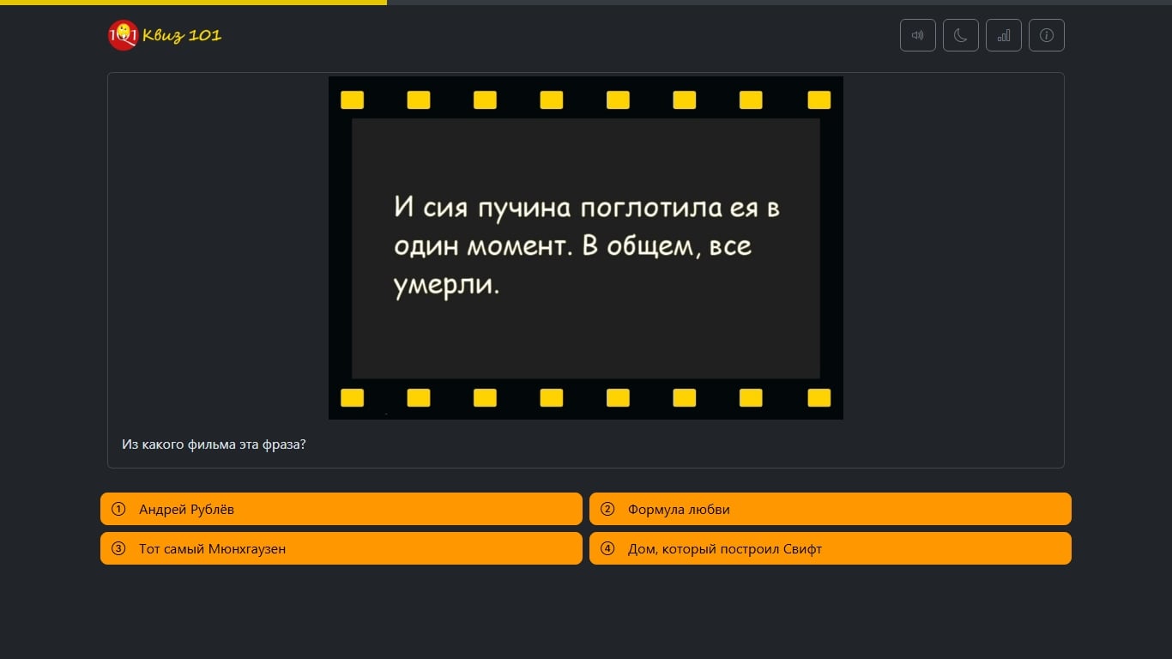
Task: Click the Квиз 101 logo icon
Action: (122, 35)
